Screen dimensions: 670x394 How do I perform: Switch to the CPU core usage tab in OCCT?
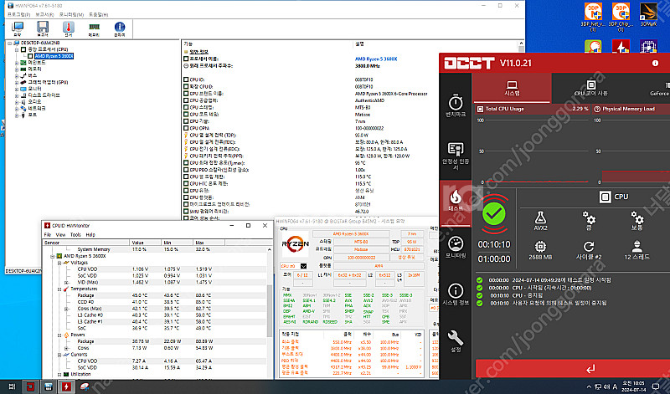591,88
